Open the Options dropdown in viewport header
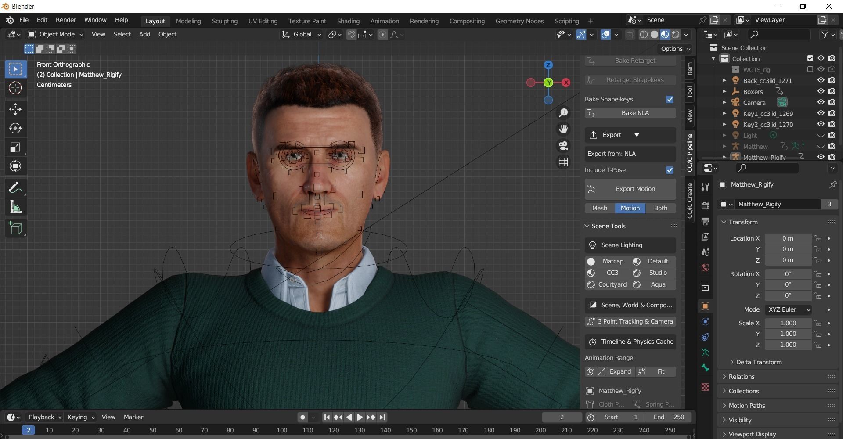The width and height of the screenshot is (857, 439). [x=676, y=49]
